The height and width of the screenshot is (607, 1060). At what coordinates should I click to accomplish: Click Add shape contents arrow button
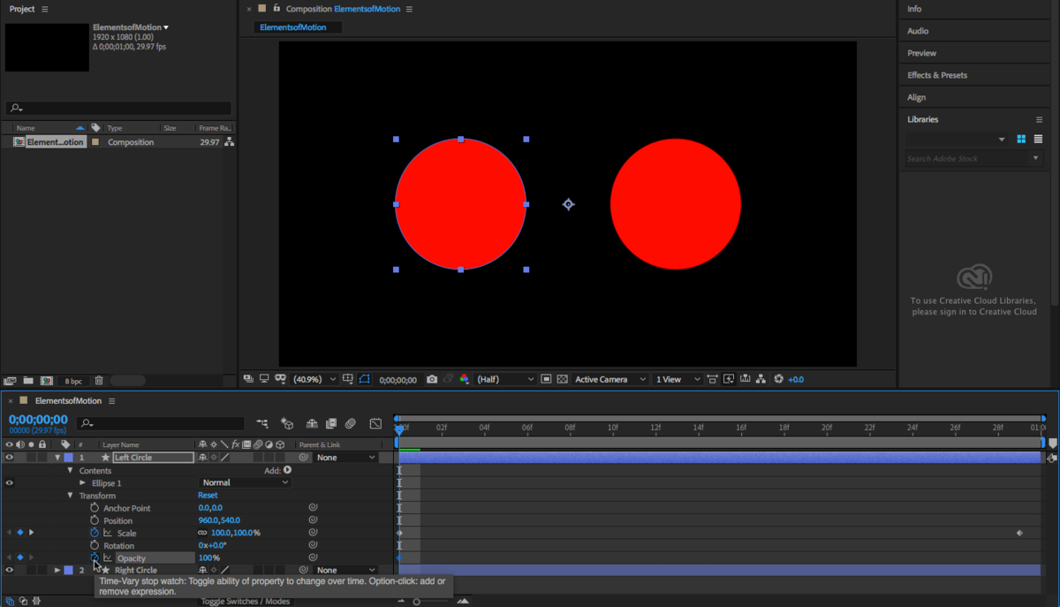tap(287, 470)
